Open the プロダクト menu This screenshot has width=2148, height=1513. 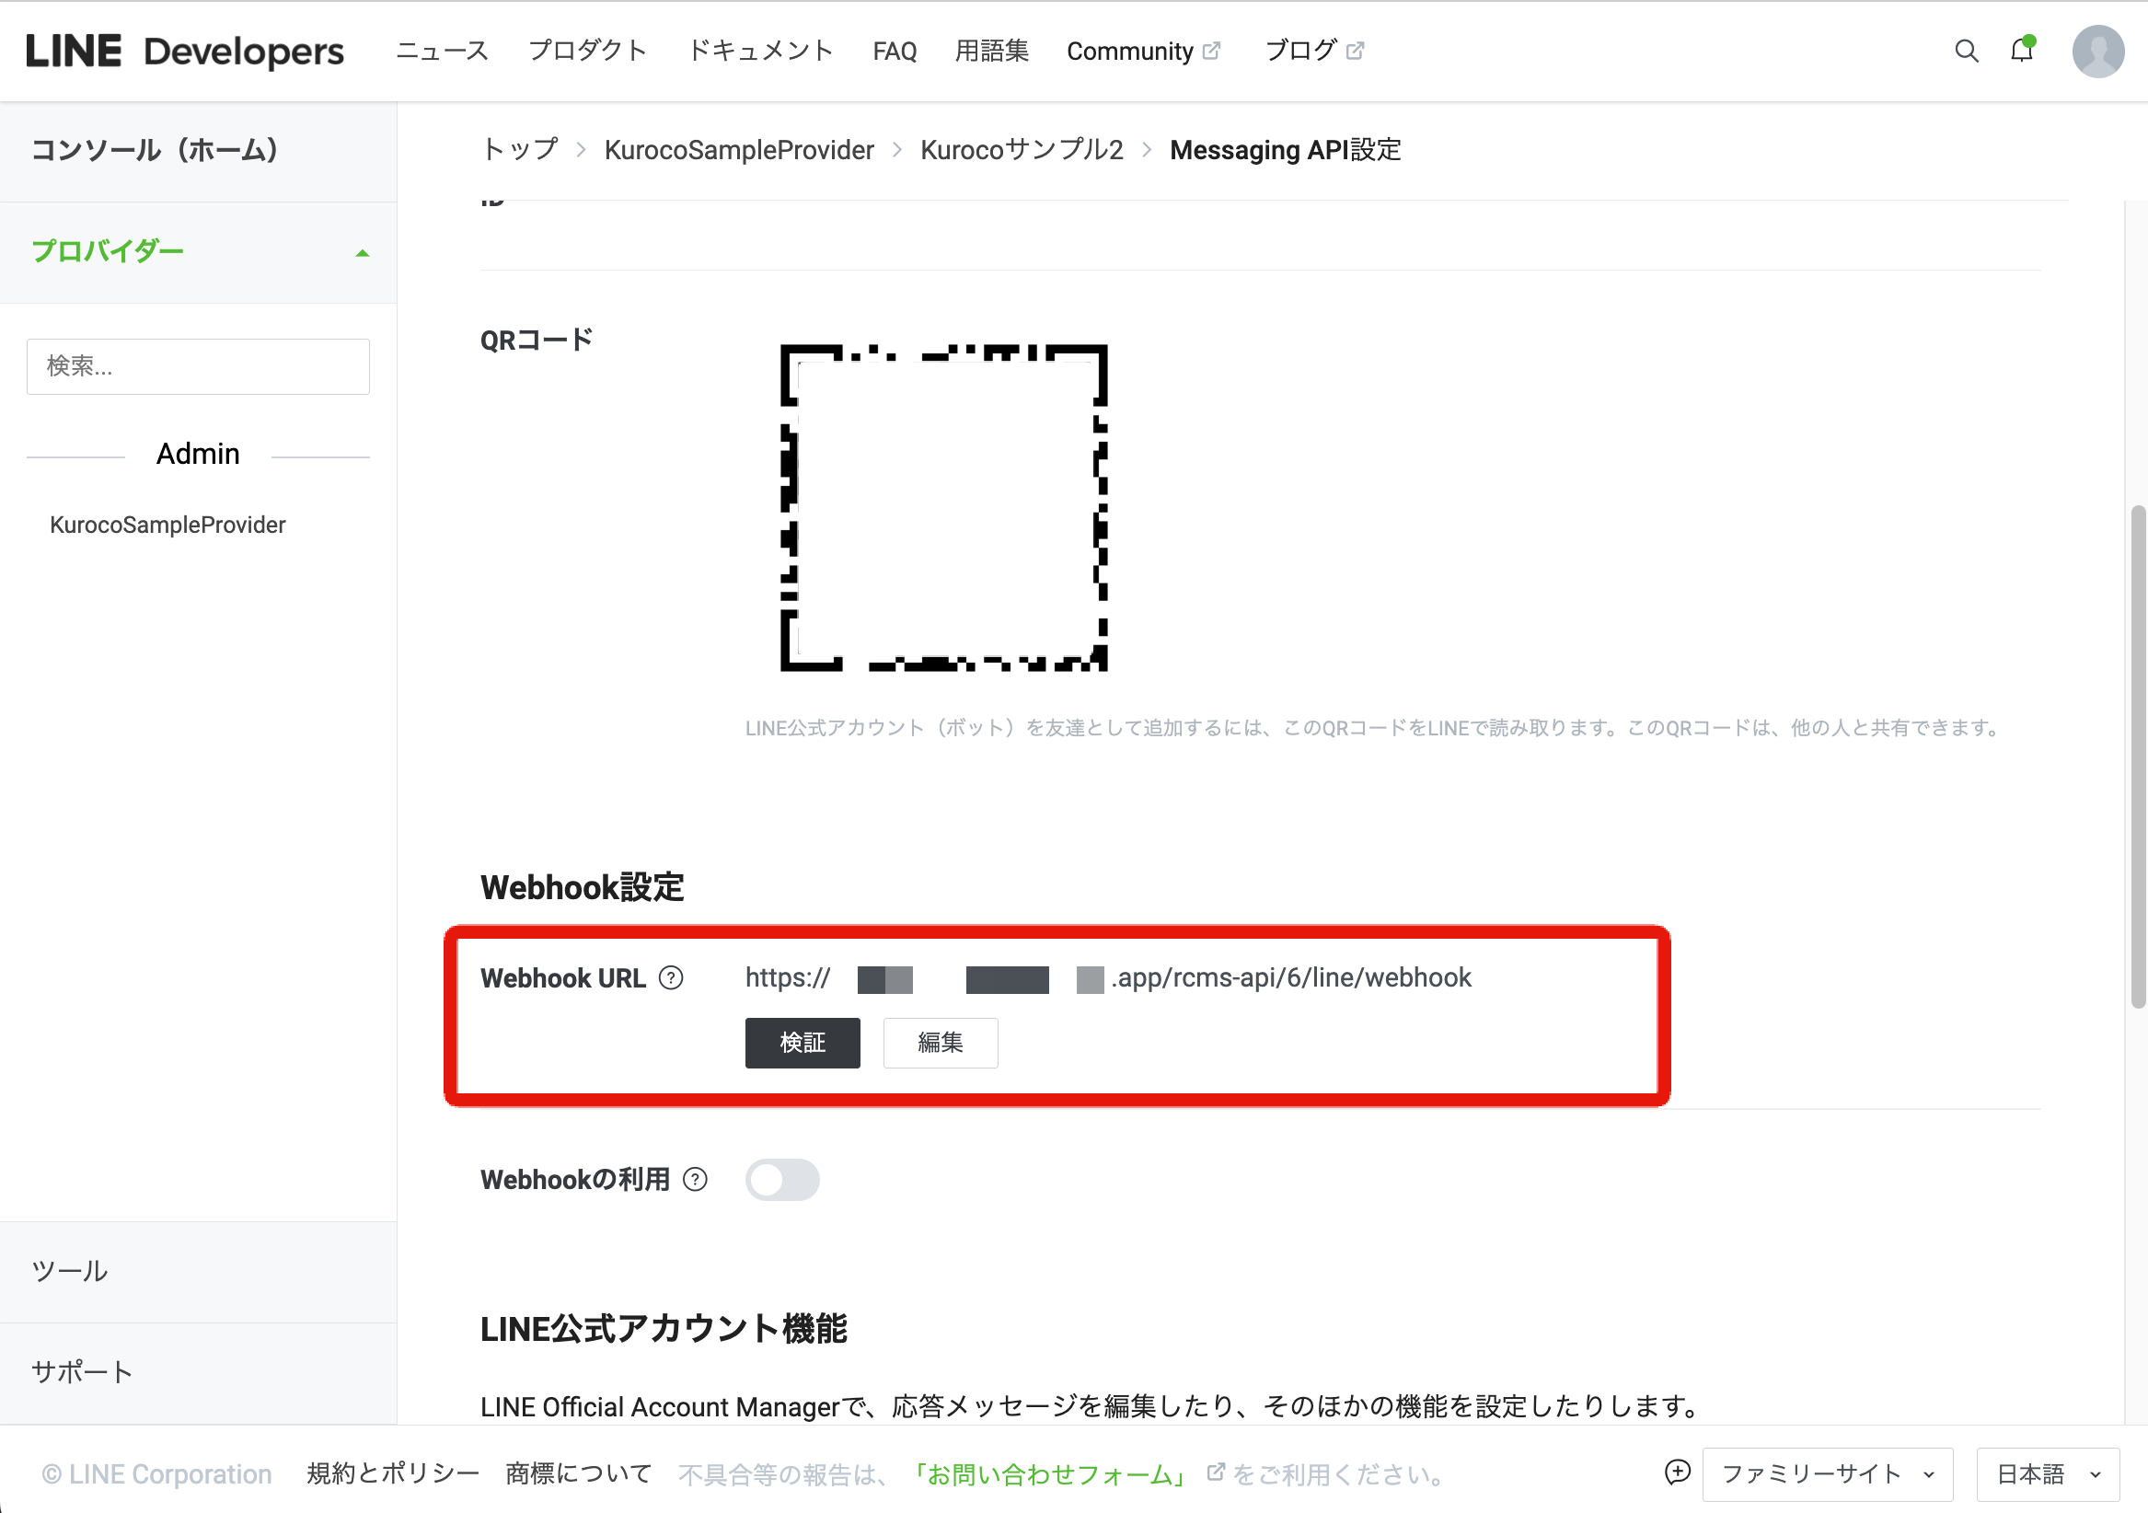587,51
